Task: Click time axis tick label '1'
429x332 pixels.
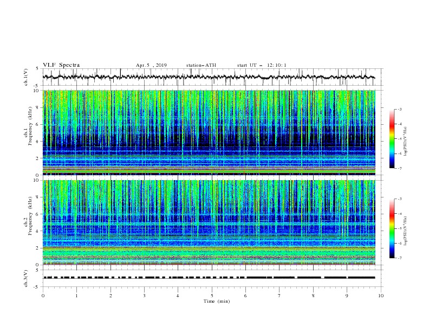Action: [76, 296]
